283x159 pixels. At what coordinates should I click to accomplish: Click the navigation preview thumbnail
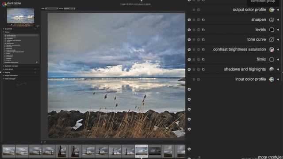tap(20, 18)
